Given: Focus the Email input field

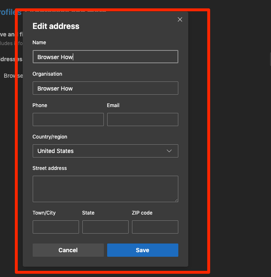Looking at the screenshot, I should [x=143, y=119].
